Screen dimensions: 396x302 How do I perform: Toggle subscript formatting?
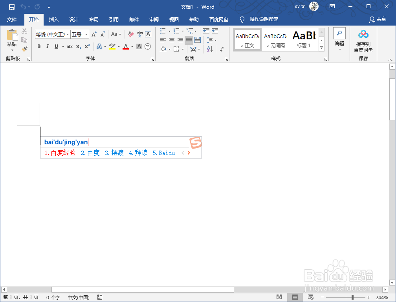click(79, 46)
